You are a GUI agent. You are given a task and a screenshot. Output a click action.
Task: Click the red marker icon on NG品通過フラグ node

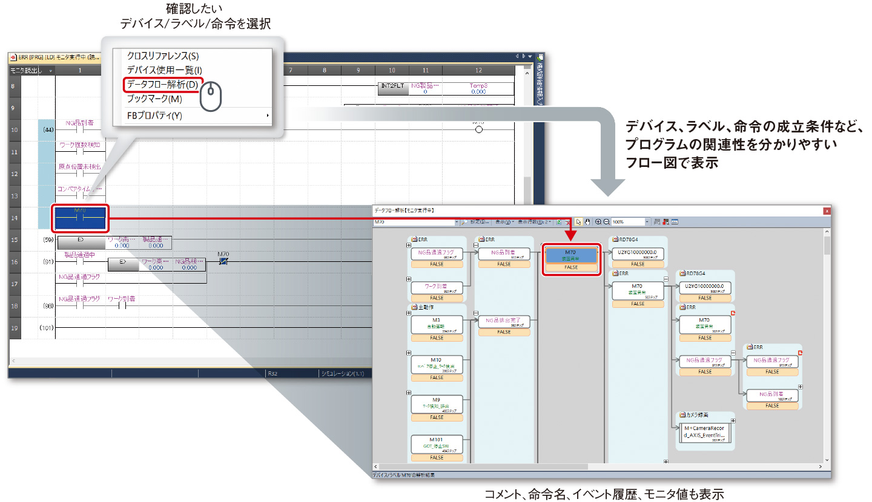[x=800, y=353]
